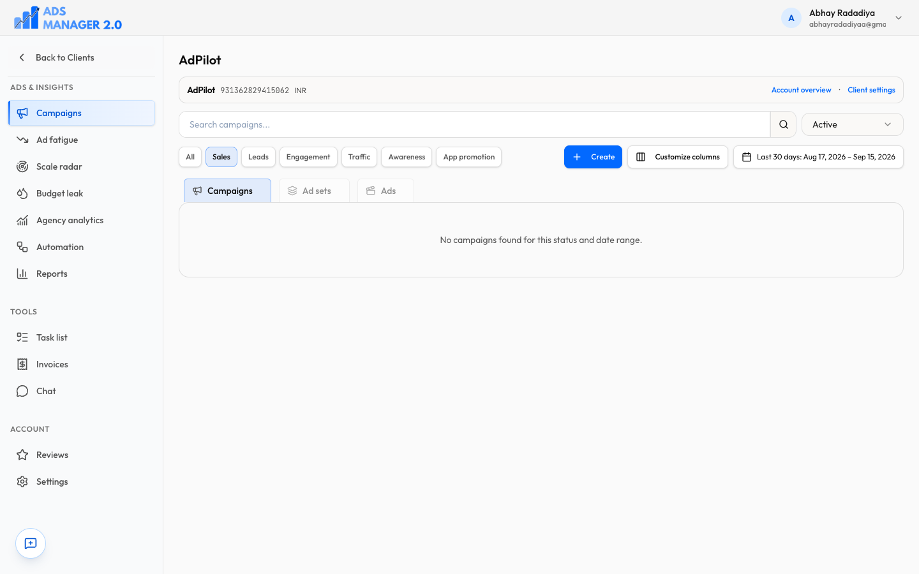Select the Engagement objective filter
This screenshot has height=574, width=919.
coord(308,157)
